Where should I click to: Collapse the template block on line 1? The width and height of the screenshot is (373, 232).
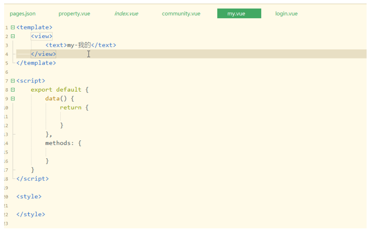click(x=13, y=27)
